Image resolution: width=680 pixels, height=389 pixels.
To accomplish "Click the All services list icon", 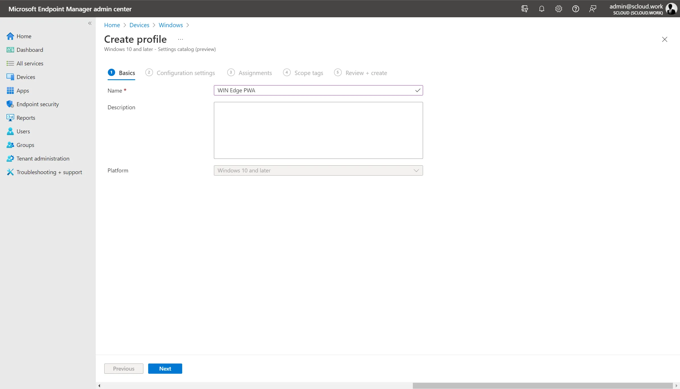I will [x=10, y=63].
